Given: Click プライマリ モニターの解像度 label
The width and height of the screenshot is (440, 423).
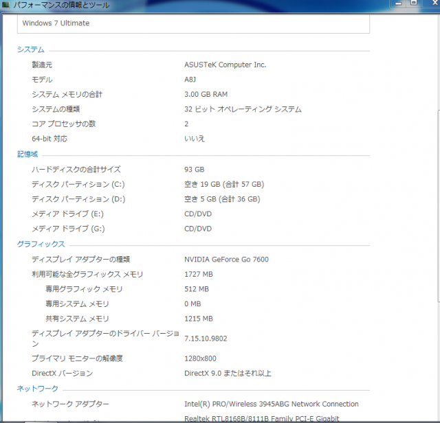Looking at the screenshot, I should pos(77,359).
